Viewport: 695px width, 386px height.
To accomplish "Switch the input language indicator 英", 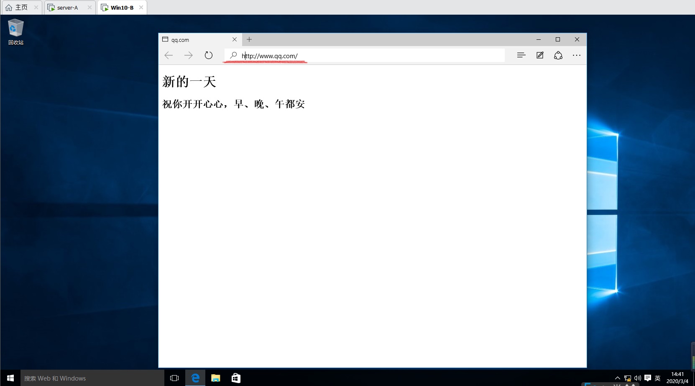I will click(x=658, y=378).
